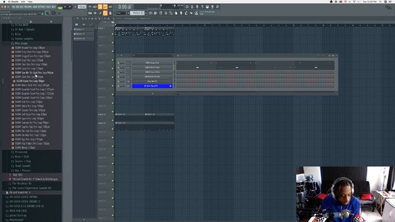The image size is (395, 222).
Task: Start one-click audio recording microphone icon
Action: click(197, 7)
